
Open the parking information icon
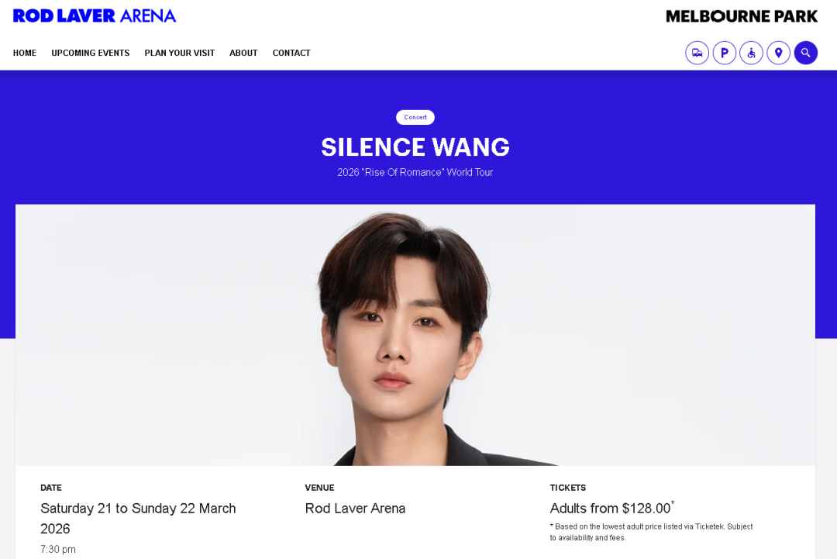(x=725, y=53)
